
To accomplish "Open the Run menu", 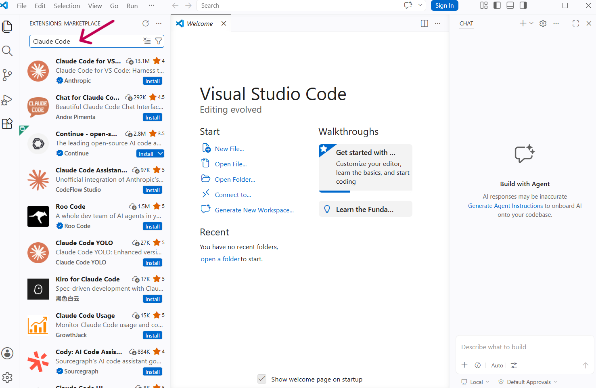I will pos(132,6).
